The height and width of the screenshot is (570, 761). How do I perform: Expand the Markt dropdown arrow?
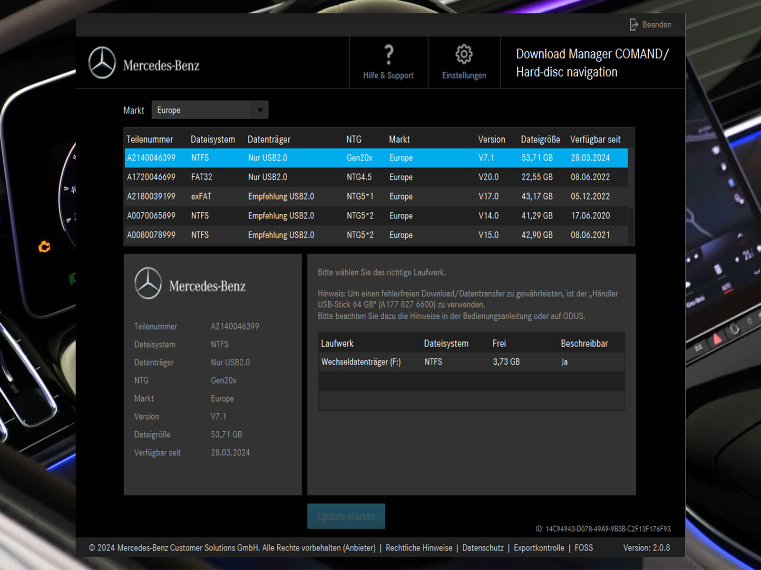[x=260, y=110]
